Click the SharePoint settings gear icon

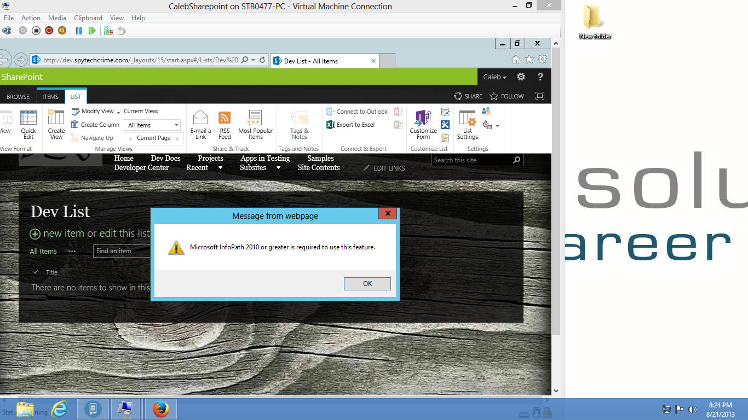[x=521, y=77]
